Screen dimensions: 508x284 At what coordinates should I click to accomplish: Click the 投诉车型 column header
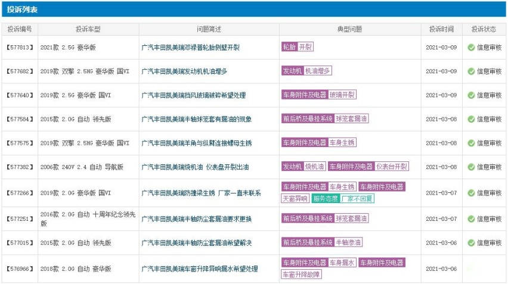[88, 29]
